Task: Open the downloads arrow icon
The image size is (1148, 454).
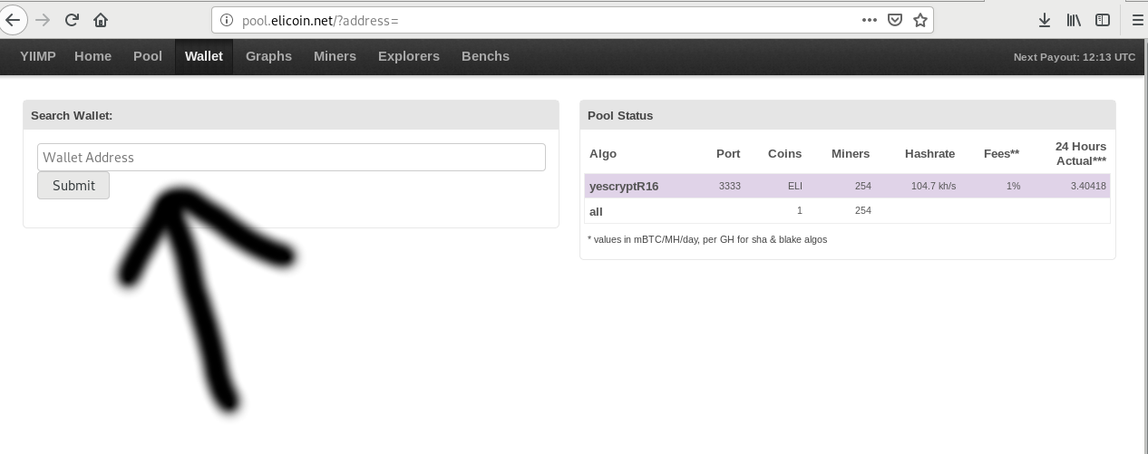Action: point(1045,20)
